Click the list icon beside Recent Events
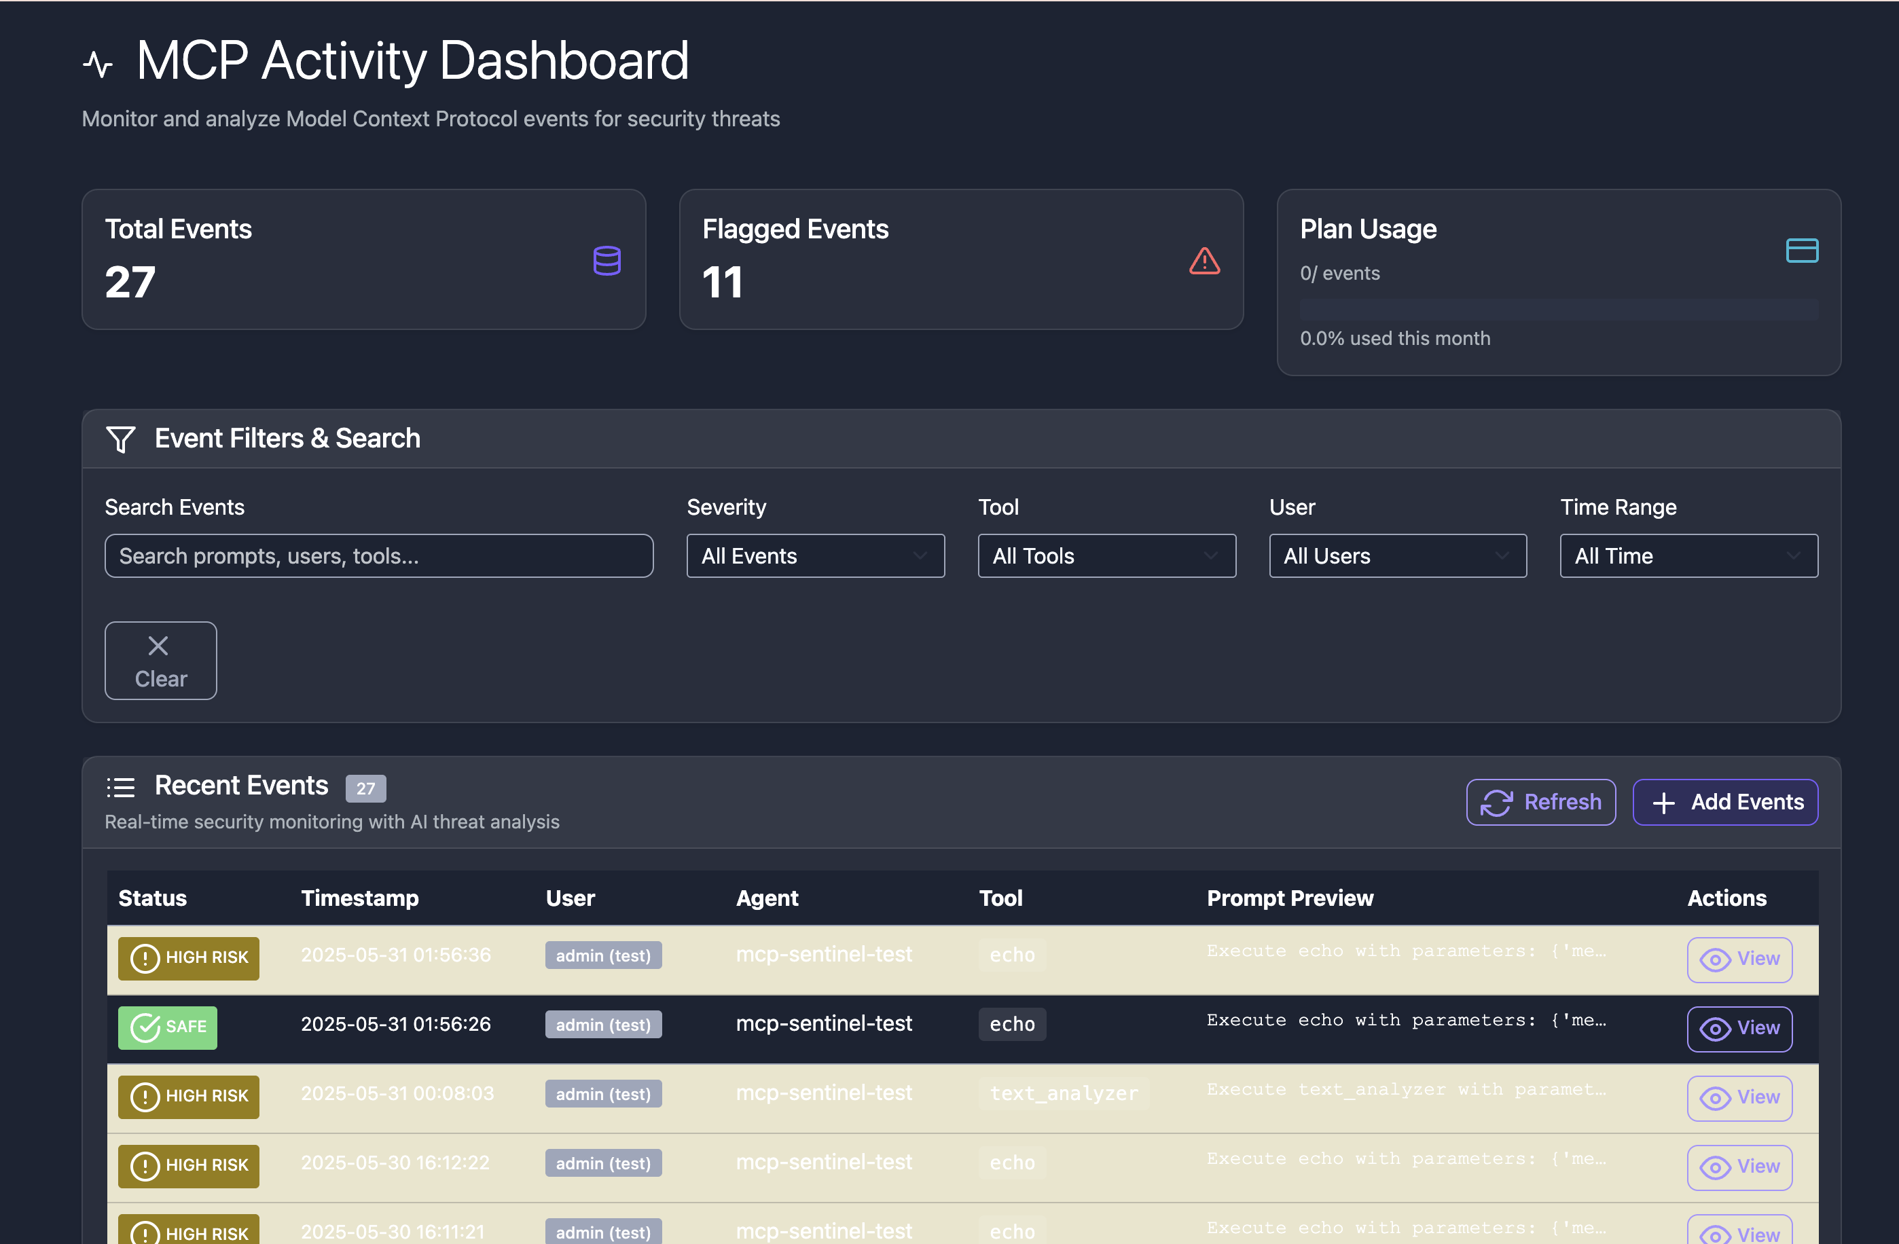This screenshot has width=1899, height=1244. coord(120,787)
